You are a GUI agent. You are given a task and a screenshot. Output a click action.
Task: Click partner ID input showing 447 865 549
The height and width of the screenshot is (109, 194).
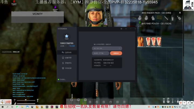coord(107,48)
